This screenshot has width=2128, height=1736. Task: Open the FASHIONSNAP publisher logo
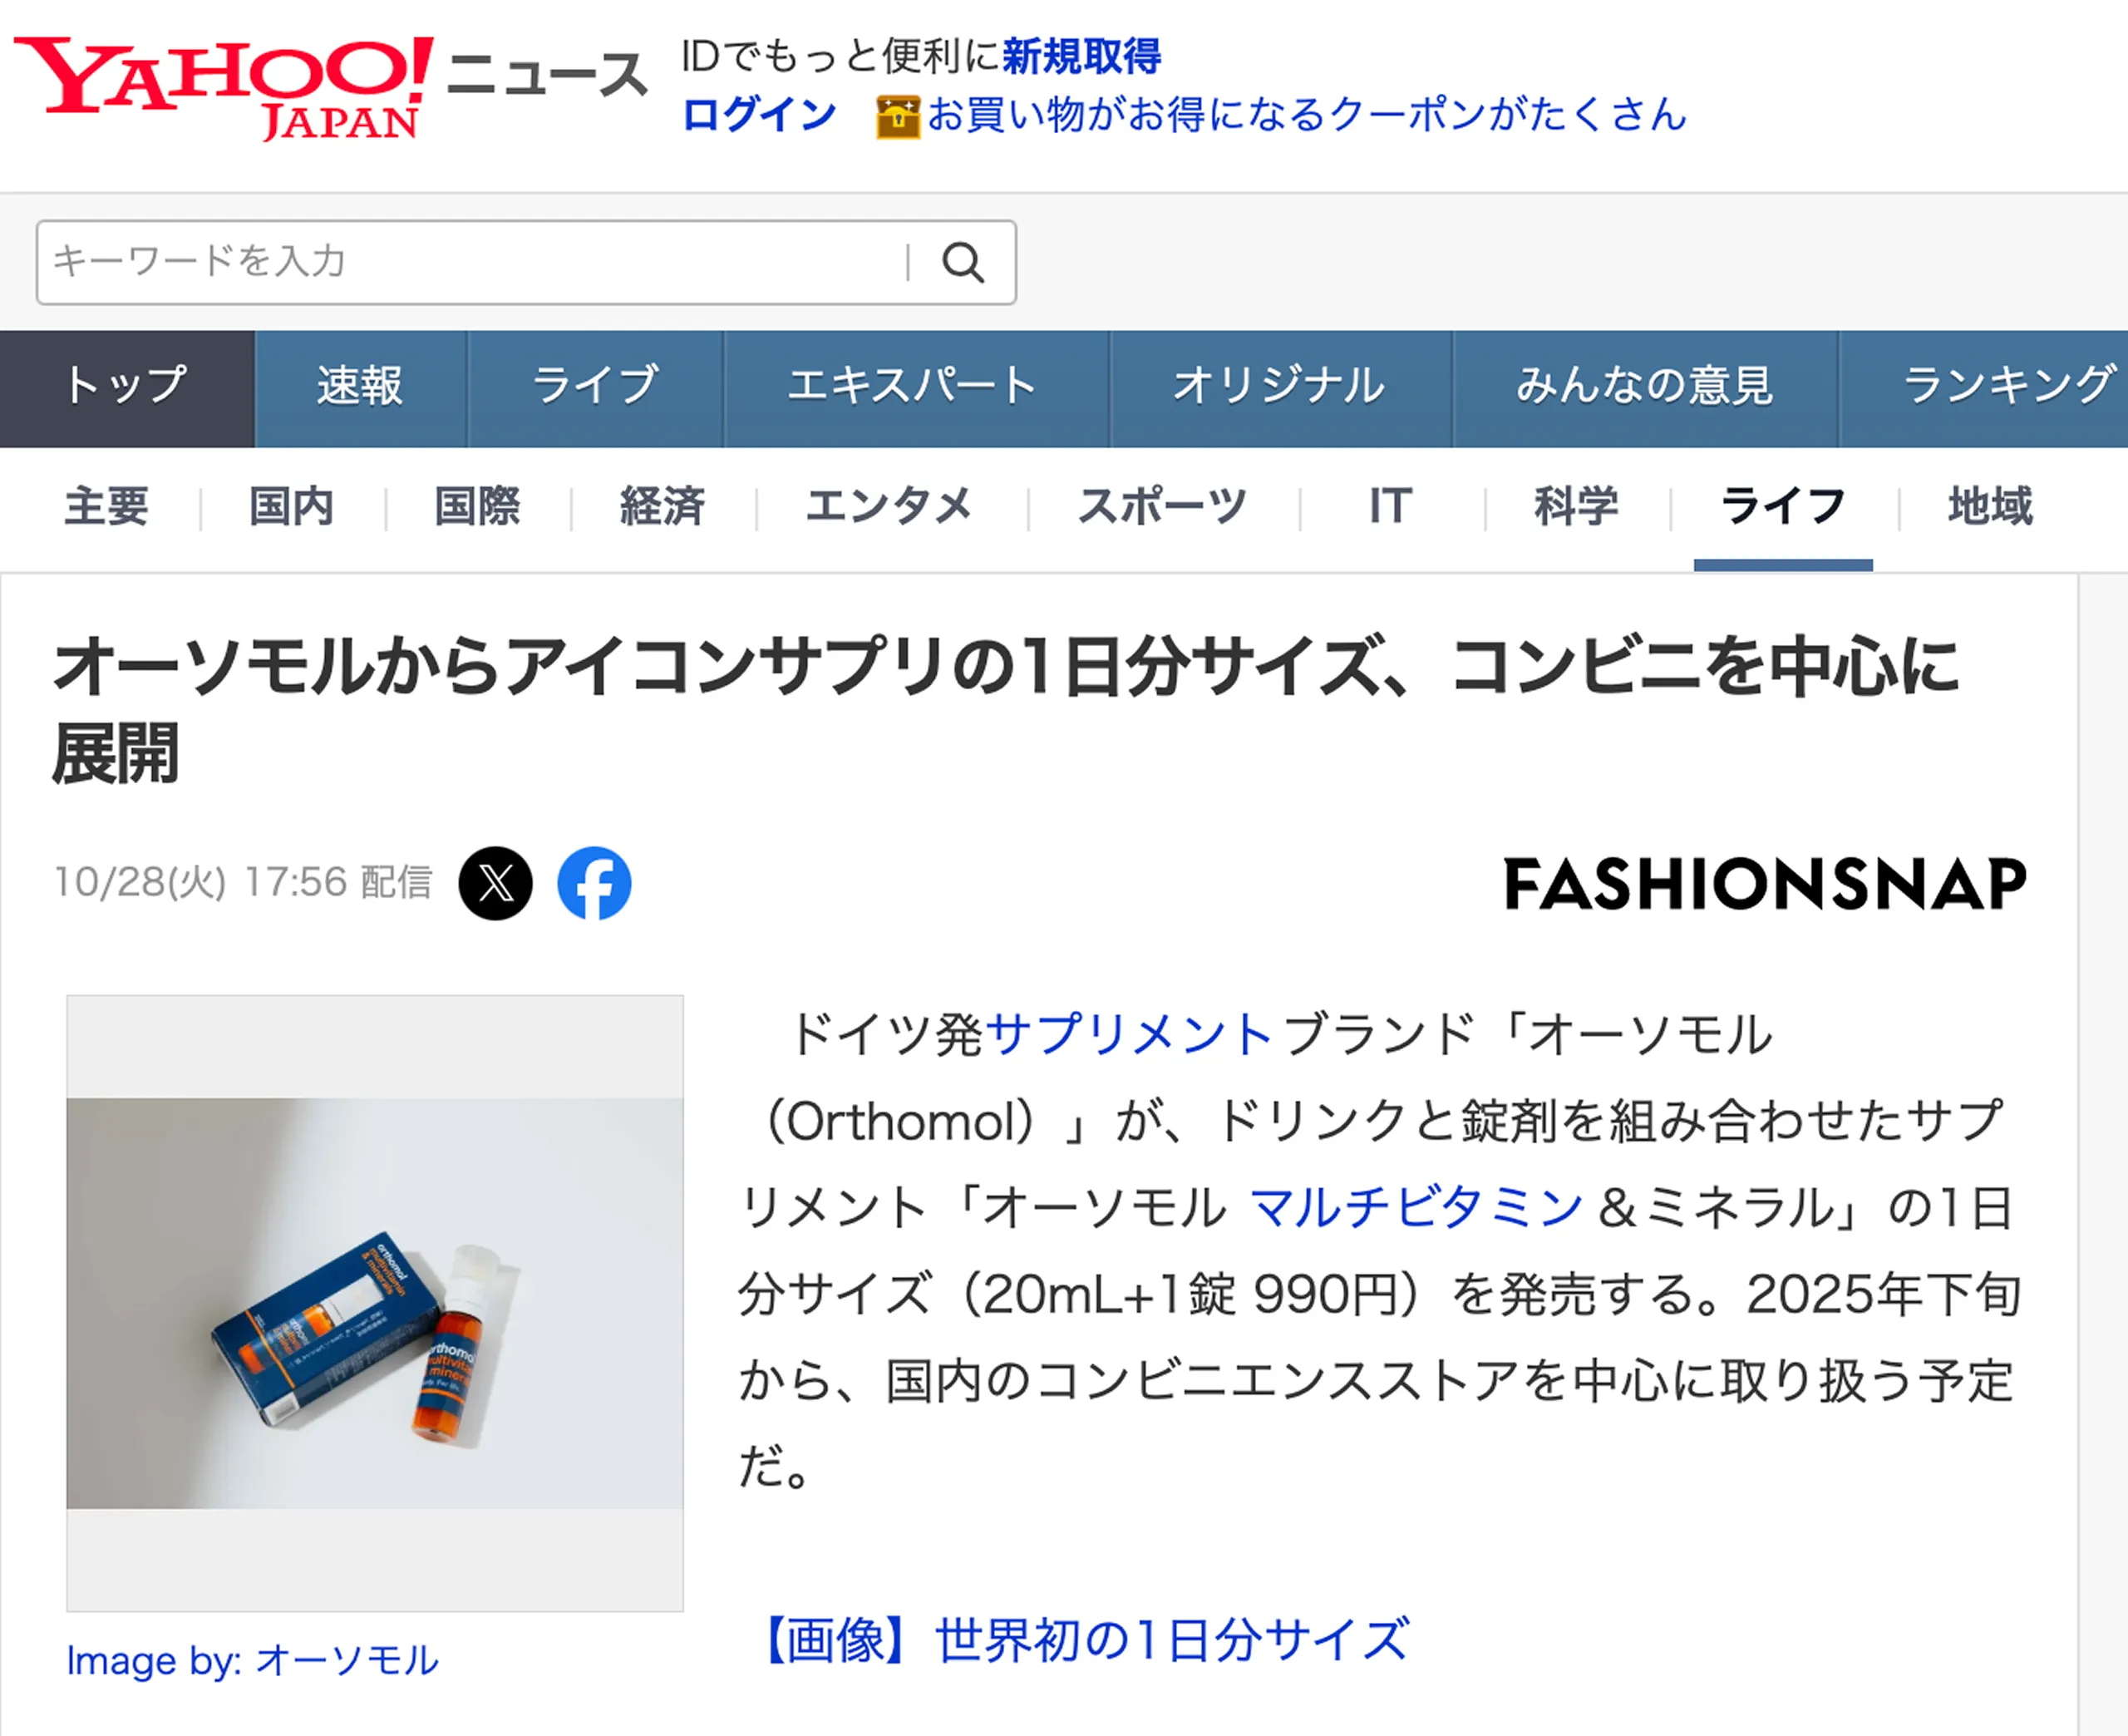[x=1766, y=884]
